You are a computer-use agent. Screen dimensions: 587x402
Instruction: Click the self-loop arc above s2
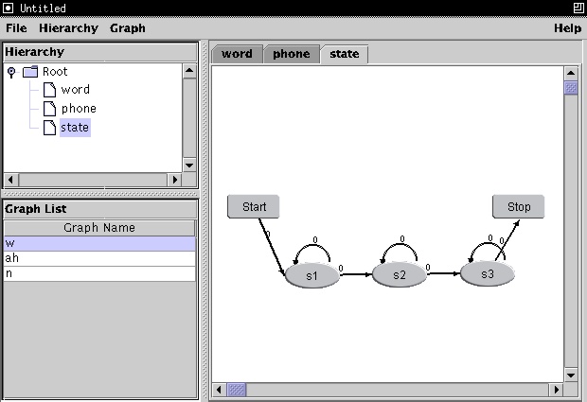tap(400, 244)
